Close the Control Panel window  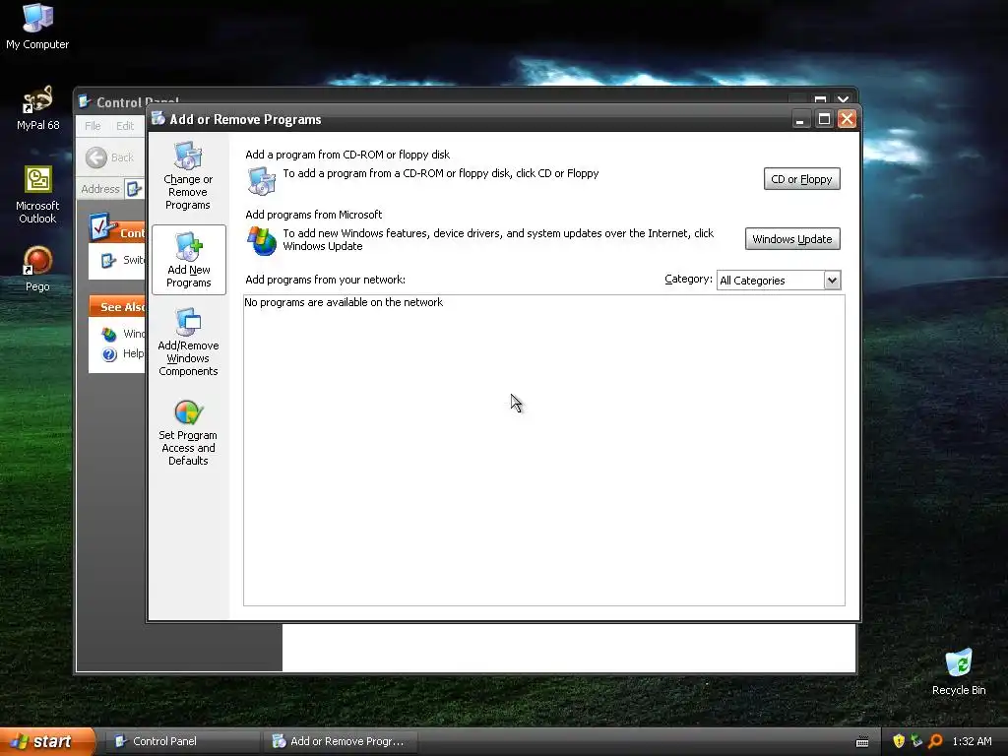tap(843, 99)
